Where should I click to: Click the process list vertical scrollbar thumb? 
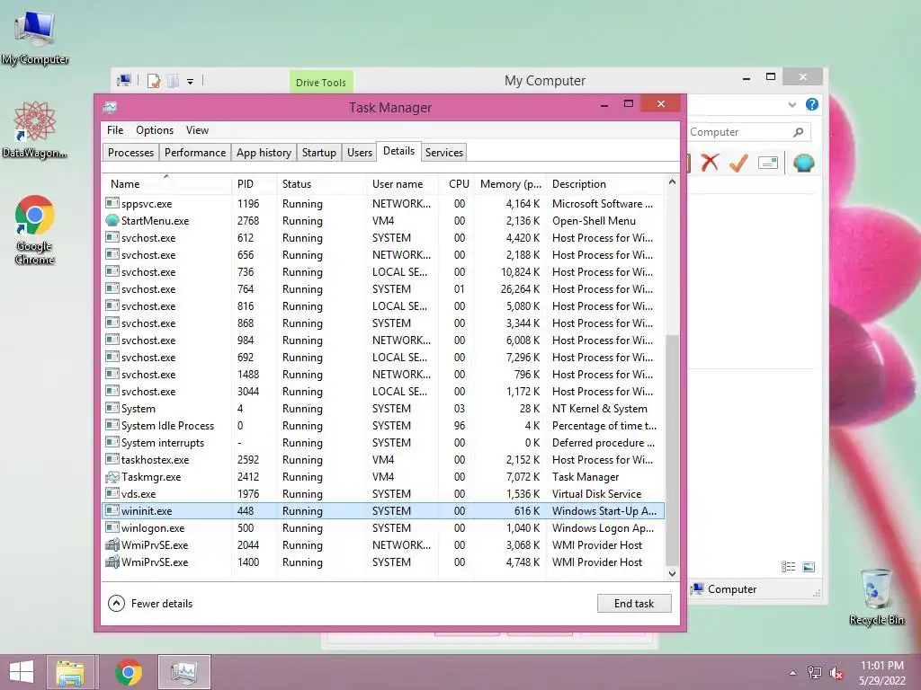(672, 449)
